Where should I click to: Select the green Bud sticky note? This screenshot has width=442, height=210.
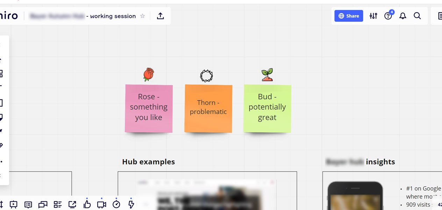[x=268, y=108]
